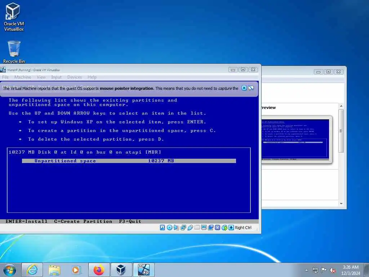Open Windows Media Player from the taskbar
The width and height of the screenshot is (369, 277).
pos(76,270)
